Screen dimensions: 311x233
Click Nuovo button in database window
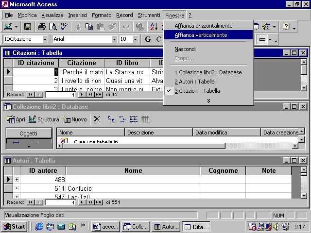coord(75,119)
